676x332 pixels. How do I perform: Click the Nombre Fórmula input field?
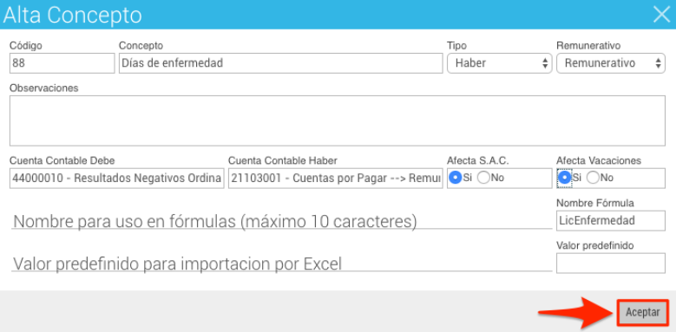(x=611, y=220)
